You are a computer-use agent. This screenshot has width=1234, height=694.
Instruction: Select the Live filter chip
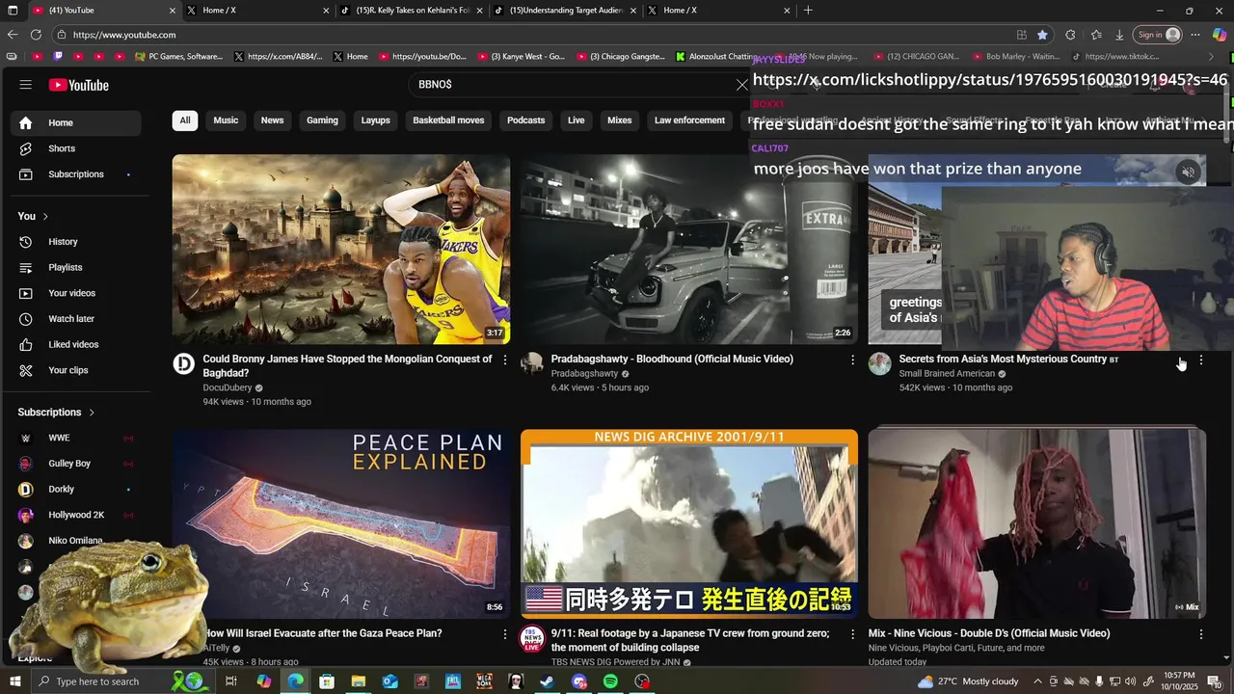pos(577,120)
